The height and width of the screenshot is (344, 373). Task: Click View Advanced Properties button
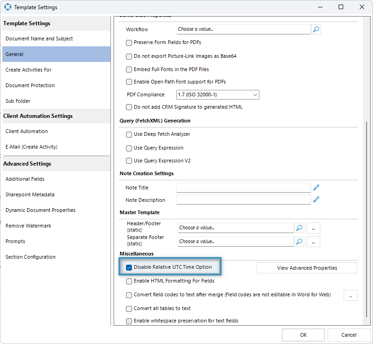tap(307, 268)
